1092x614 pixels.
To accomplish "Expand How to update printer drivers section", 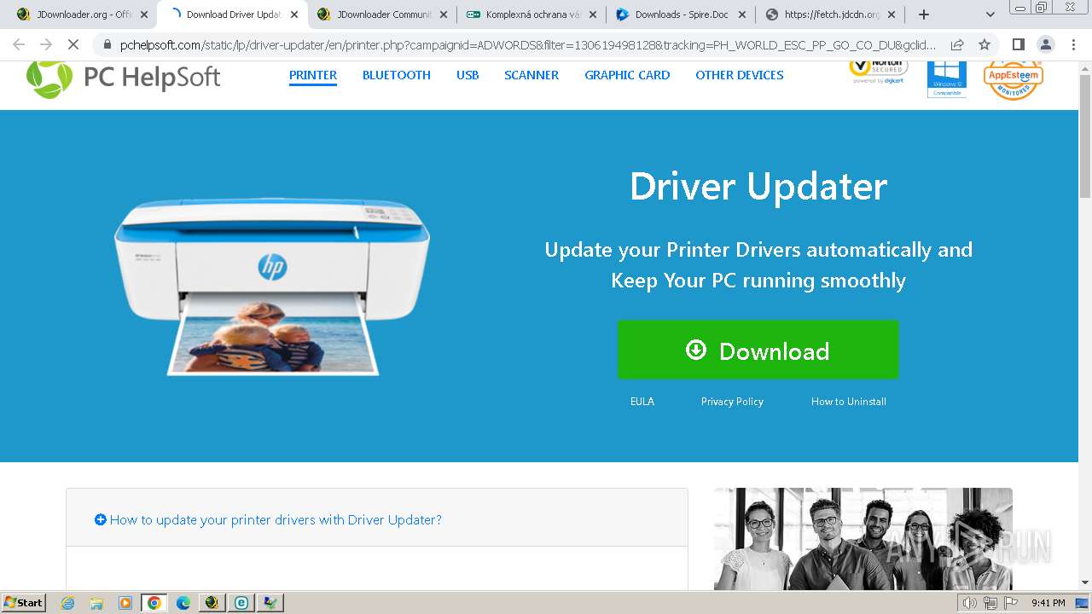I will (268, 519).
